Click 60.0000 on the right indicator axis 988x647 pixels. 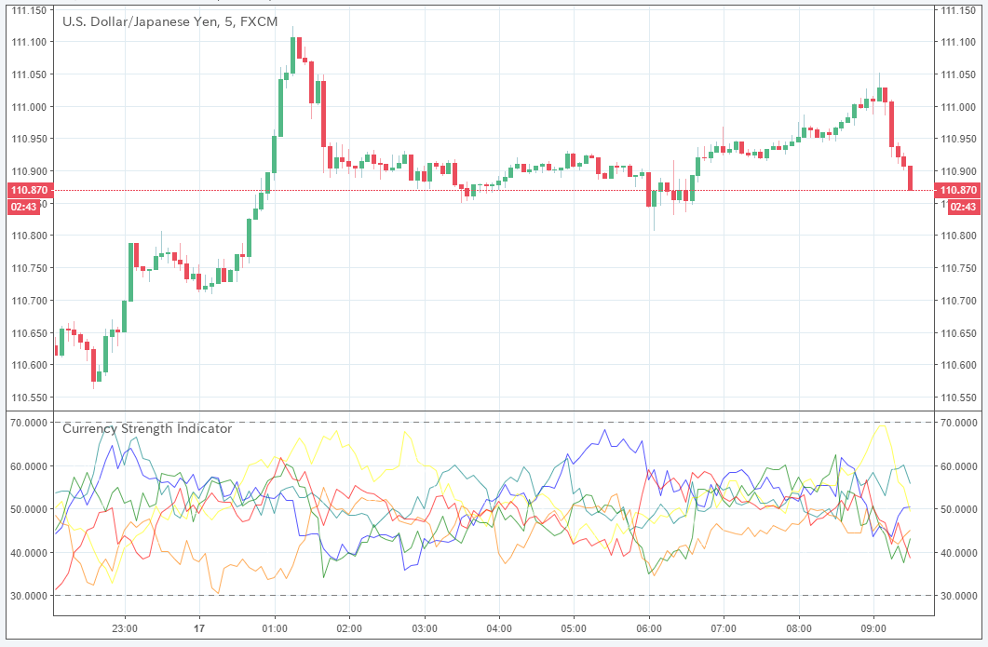tap(959, 466)
